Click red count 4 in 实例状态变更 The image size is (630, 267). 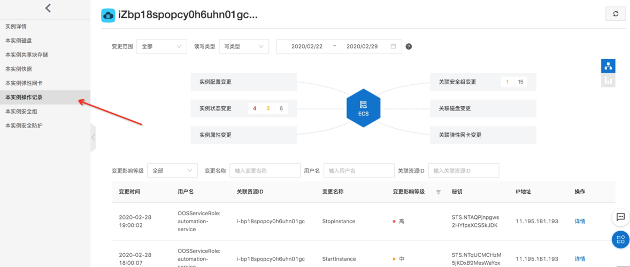[x=255, y=108]
